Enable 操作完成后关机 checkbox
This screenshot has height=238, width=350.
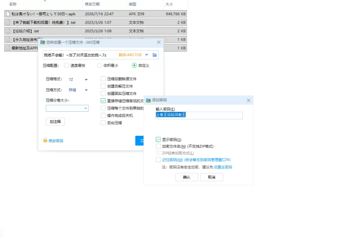[103, 115]
